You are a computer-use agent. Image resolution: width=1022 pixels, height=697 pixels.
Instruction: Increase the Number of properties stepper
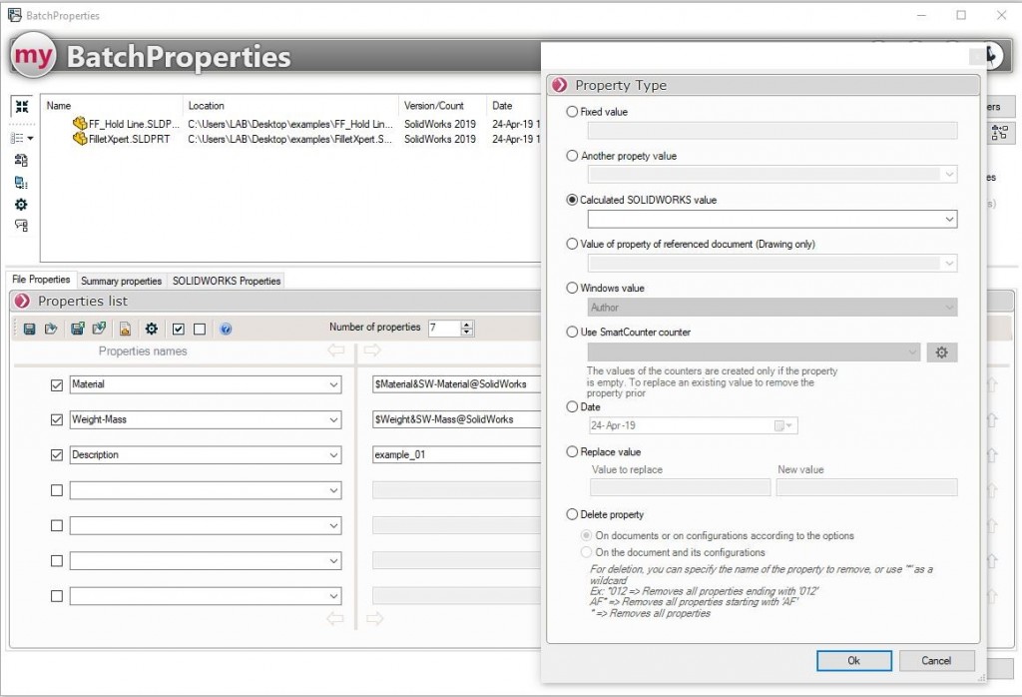point(467,325)
